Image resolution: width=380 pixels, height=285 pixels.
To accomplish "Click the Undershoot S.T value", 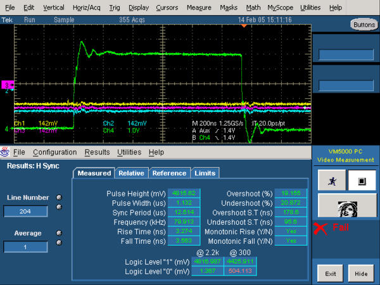I will (x=291, y=222).
